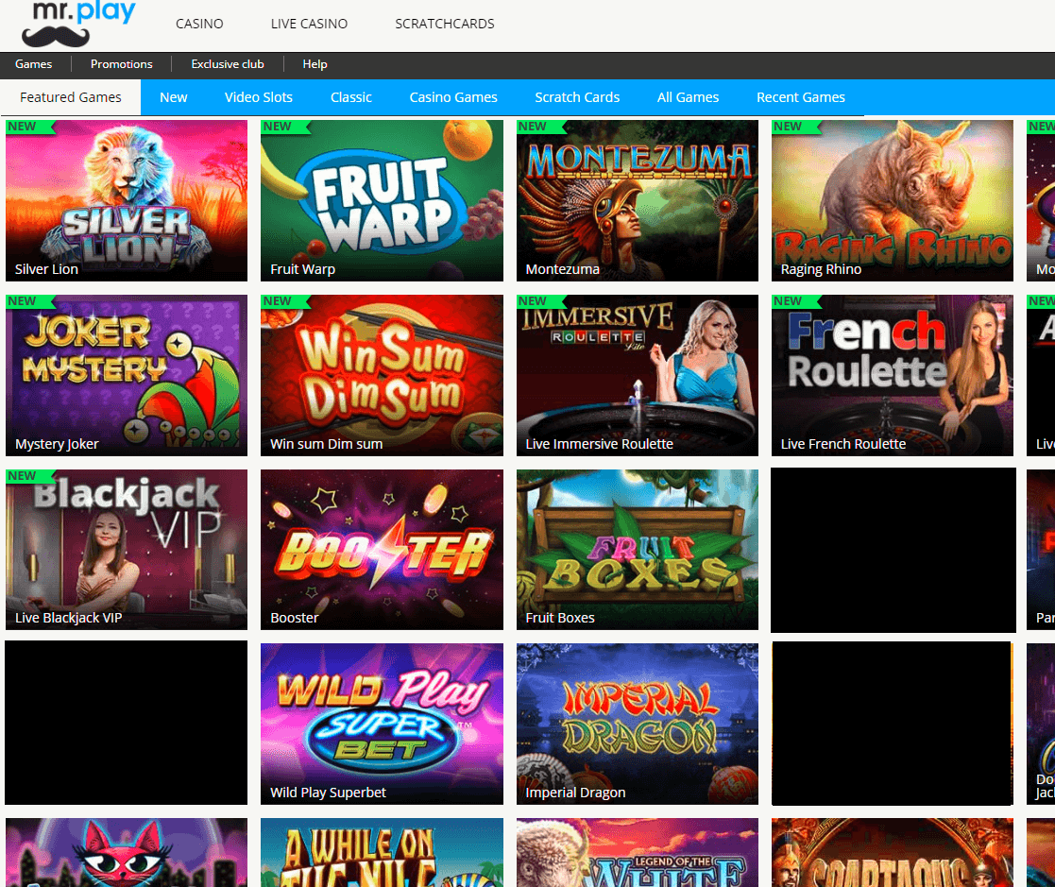
Task: Go to Exclusive club
Action: coord(228,64)
